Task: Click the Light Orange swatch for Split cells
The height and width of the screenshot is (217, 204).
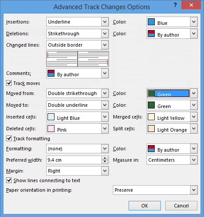Action: tap(151, 129)
